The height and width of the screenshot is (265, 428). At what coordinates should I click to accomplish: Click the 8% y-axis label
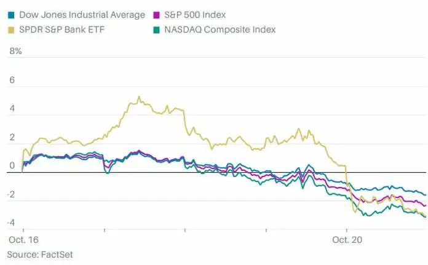point(15,52)
